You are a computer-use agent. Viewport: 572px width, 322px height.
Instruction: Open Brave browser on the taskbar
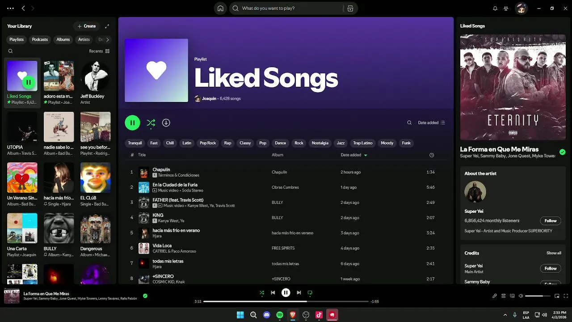point(293,315)
